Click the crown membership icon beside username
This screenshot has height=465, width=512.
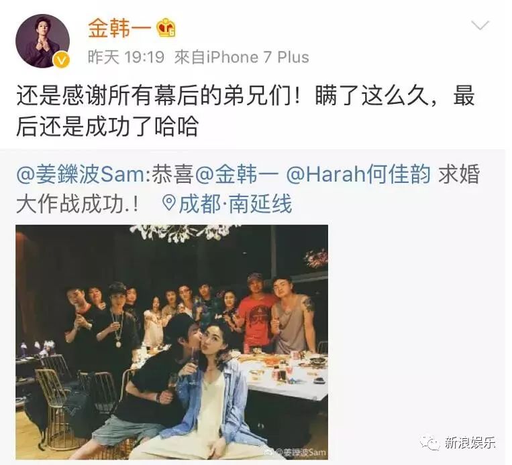point(166,28)
